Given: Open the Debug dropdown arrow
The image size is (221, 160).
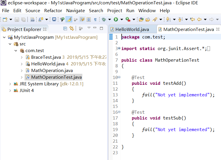Looking at the screenshot, I should pyautogui.click(x=109, y=19).
